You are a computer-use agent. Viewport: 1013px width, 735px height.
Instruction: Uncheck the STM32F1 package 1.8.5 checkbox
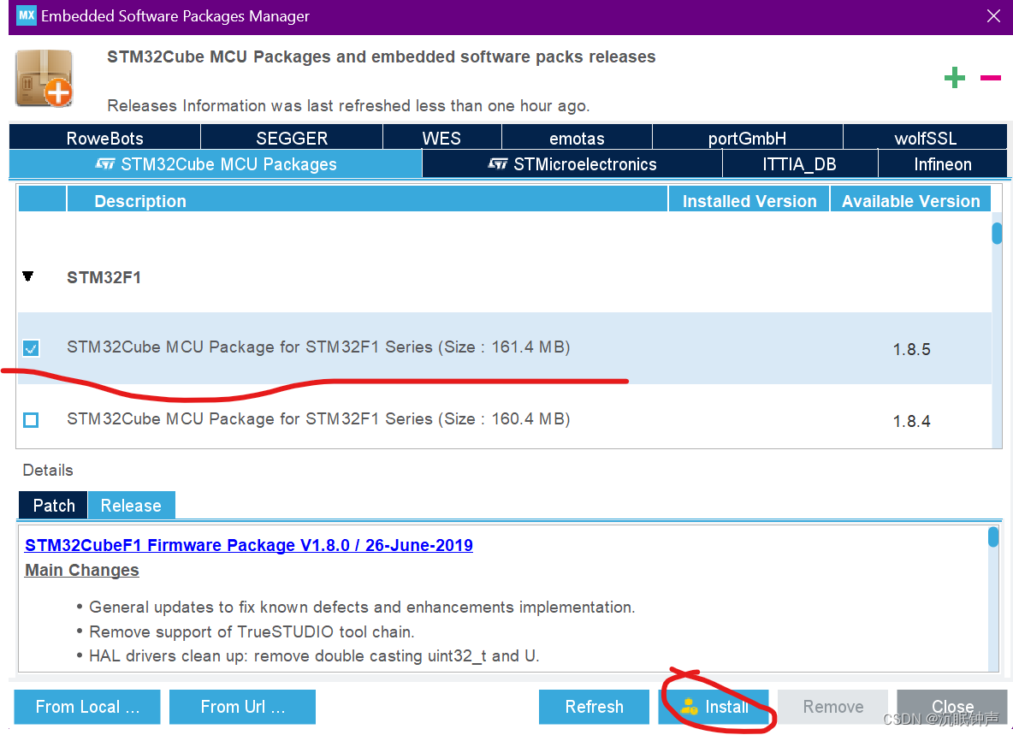pyautogui.click(x=30, y=348)
